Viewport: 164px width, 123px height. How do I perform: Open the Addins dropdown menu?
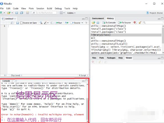71,13
